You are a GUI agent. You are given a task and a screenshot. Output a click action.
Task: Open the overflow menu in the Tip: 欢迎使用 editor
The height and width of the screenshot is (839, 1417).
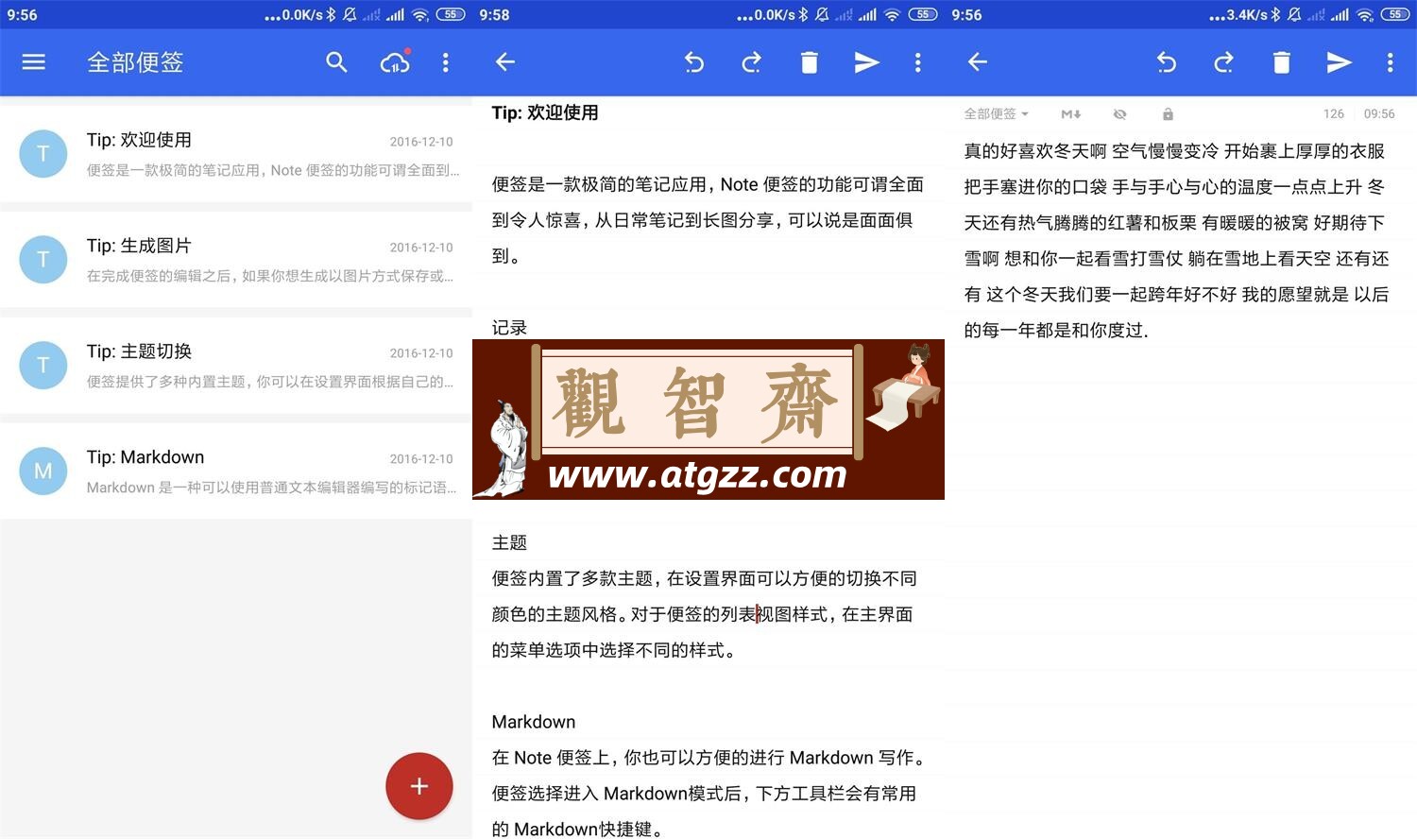pos(917,62)
